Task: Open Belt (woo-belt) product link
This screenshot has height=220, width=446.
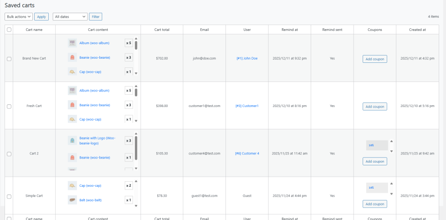Action: tap(91, 200)
